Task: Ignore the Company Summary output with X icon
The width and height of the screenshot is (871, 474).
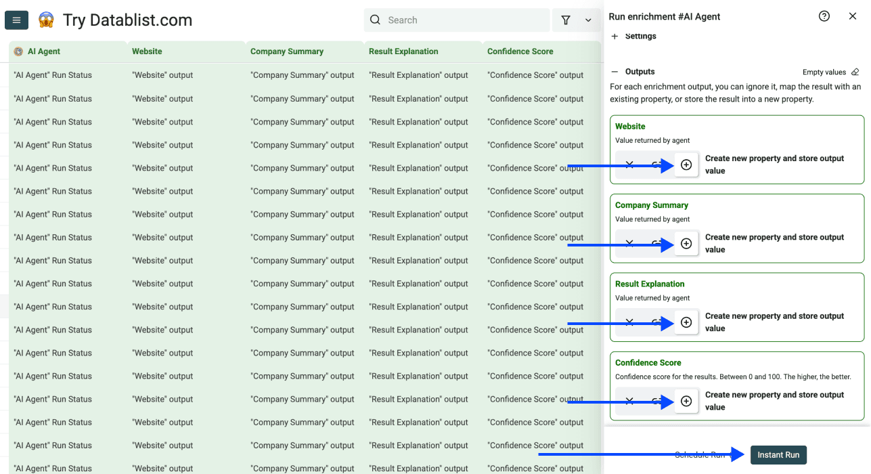Action: tap(628, 243)
